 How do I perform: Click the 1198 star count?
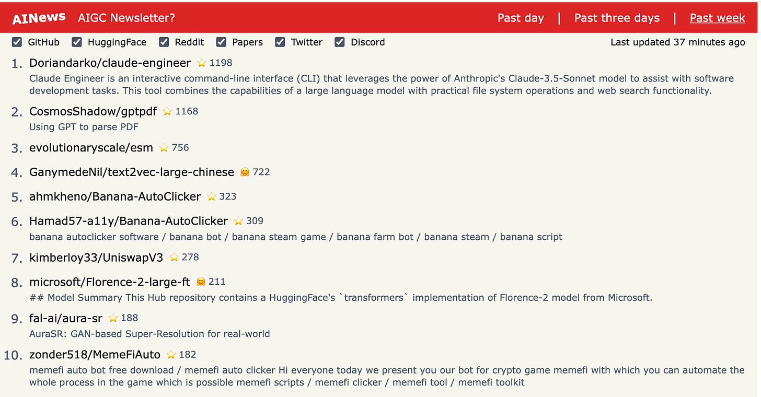[221, 63]
